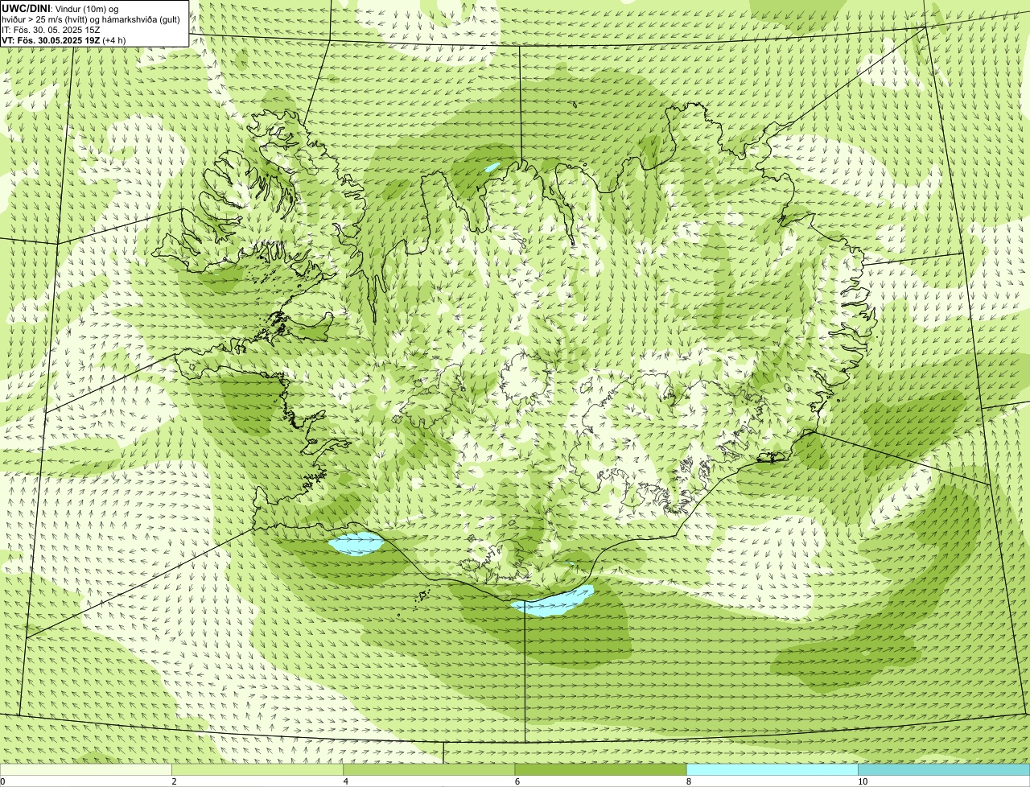Click the text "hviður > 25 m/s (hvítt) og hámarkshviða (gult)"
The image size is (1030, 787).
(91, 19)
